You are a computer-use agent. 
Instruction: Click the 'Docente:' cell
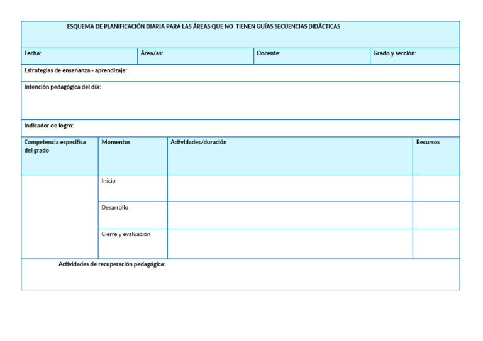(312, 56)
